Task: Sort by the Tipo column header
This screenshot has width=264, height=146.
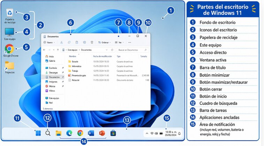Action: pos(119,56)
